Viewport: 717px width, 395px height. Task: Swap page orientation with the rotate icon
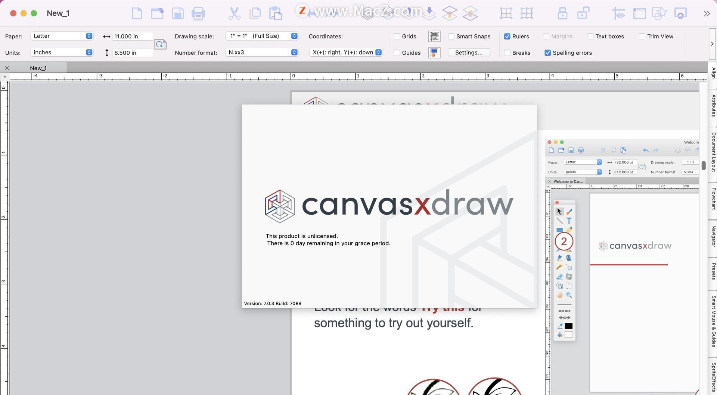(160, 44)
